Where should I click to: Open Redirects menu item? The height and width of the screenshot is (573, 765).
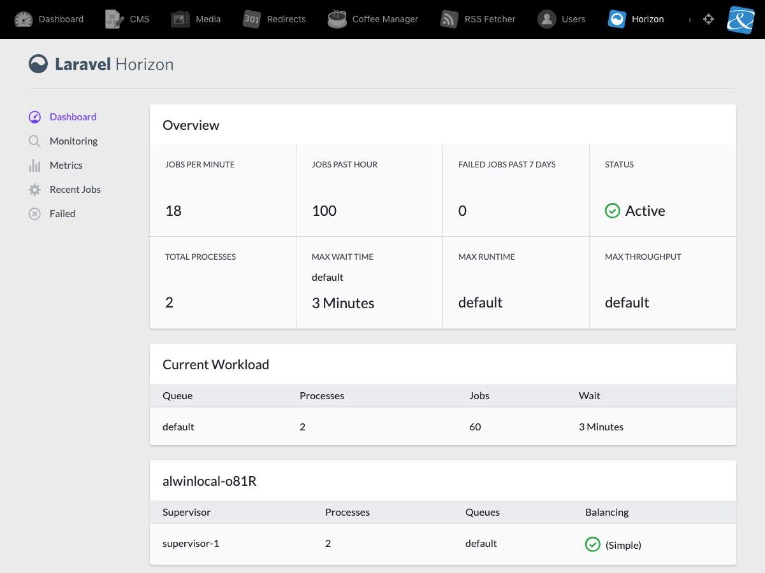[x=286, y=19]
